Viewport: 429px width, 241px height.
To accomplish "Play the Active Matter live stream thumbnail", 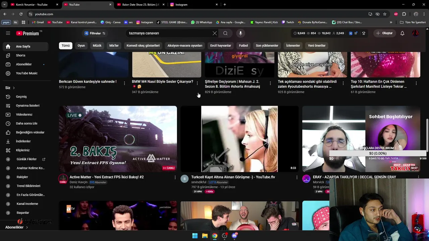I will (x=118, y=139).
